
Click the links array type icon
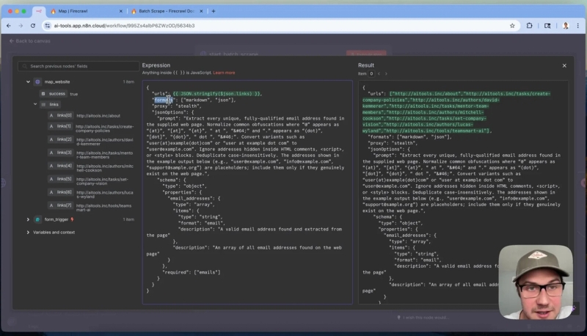click(43, 104)
